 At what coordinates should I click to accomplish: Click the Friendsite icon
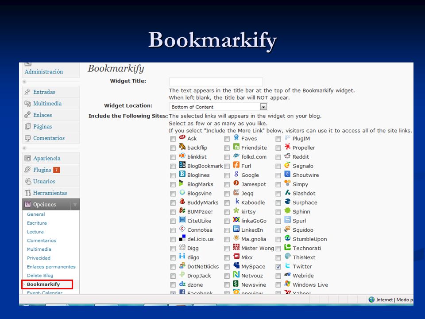pyautogui.click(x=236, y=147)
